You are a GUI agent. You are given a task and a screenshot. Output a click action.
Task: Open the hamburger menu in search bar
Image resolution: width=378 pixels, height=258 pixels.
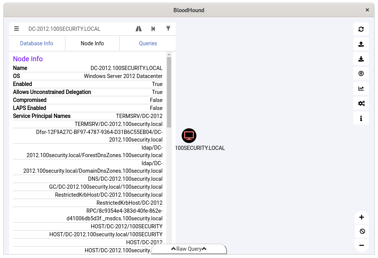pos(16,29)
